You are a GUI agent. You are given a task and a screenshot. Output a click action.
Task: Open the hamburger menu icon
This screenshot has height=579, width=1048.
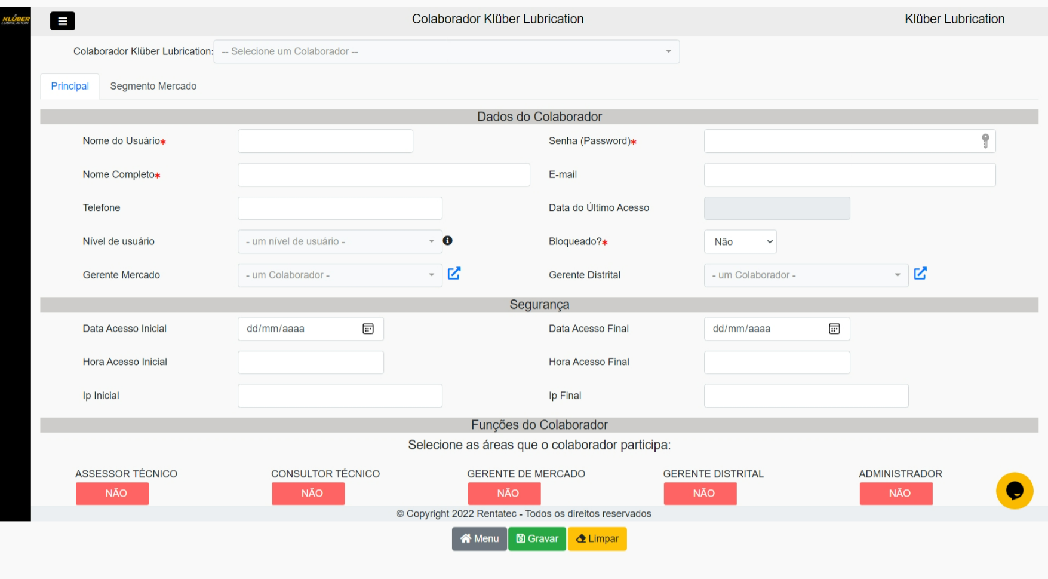[x=62, y=21]
